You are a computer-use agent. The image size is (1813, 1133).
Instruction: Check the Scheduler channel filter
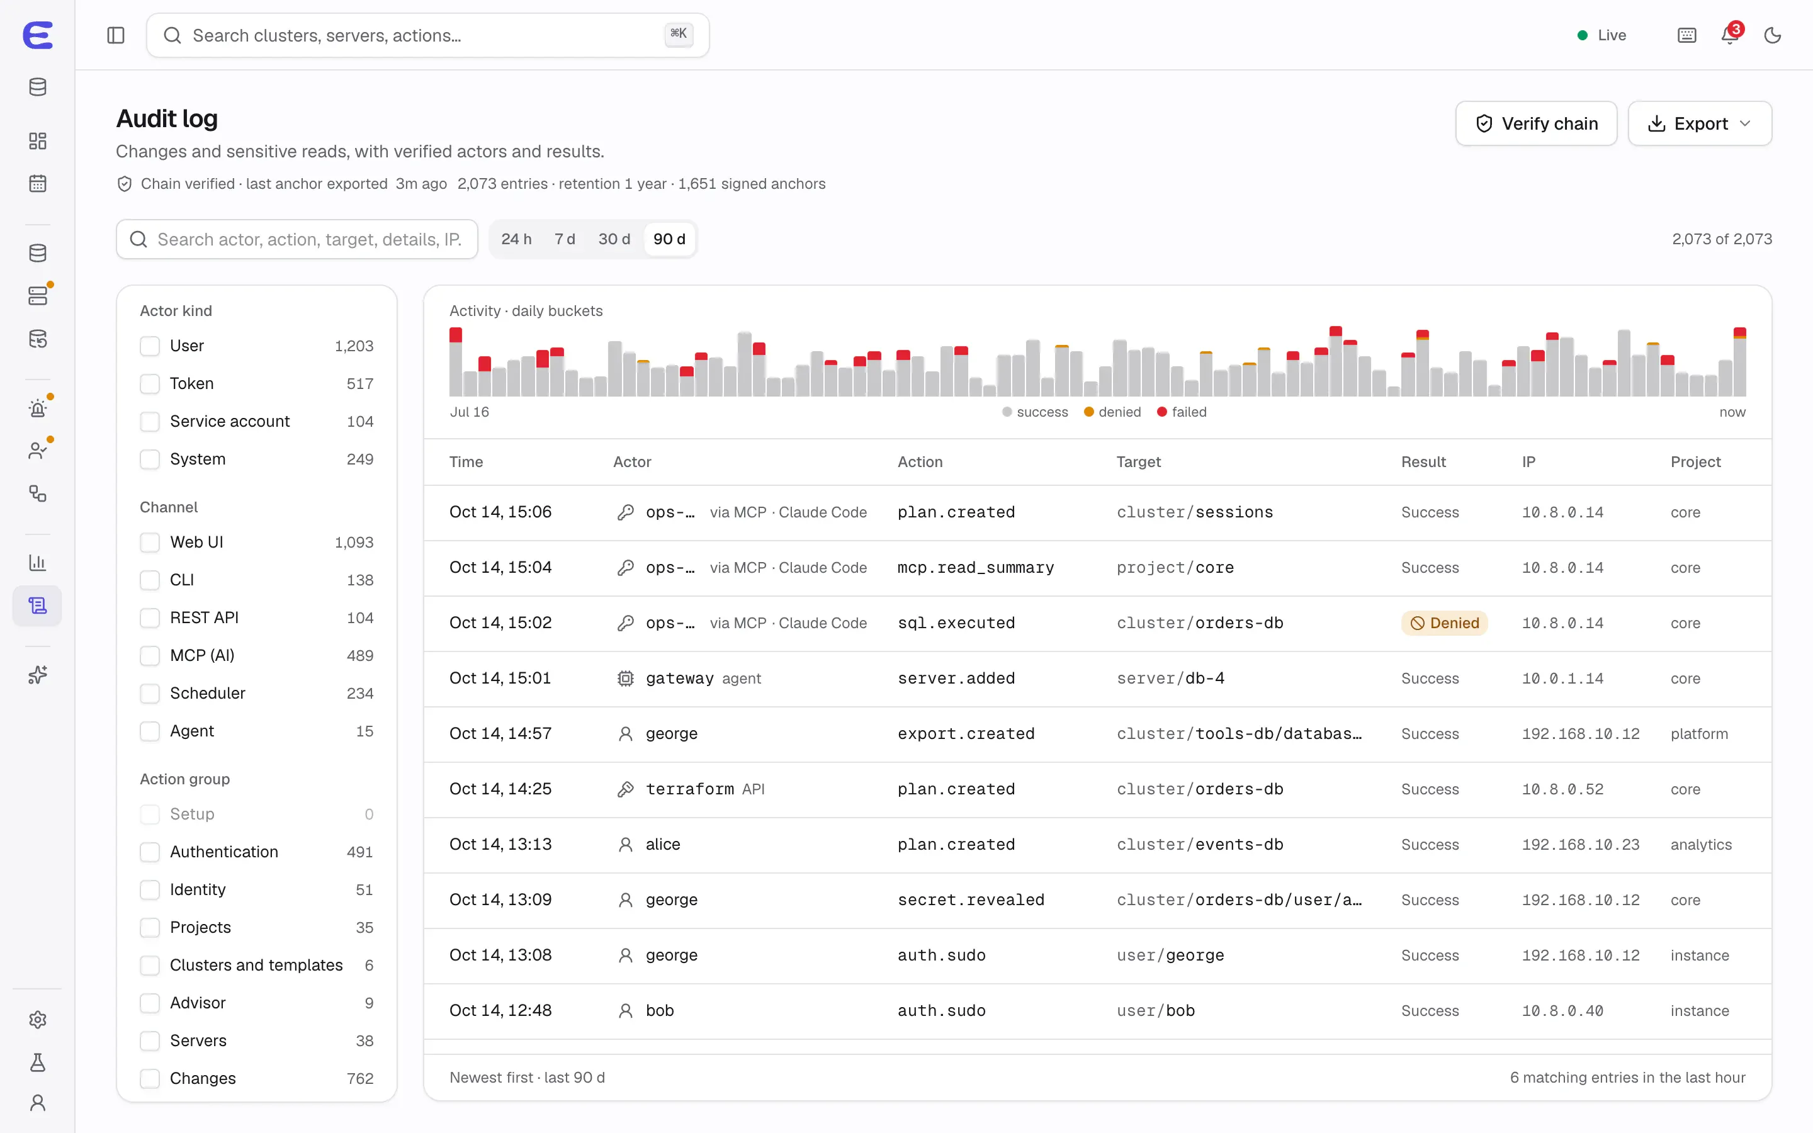click(150, 694)
